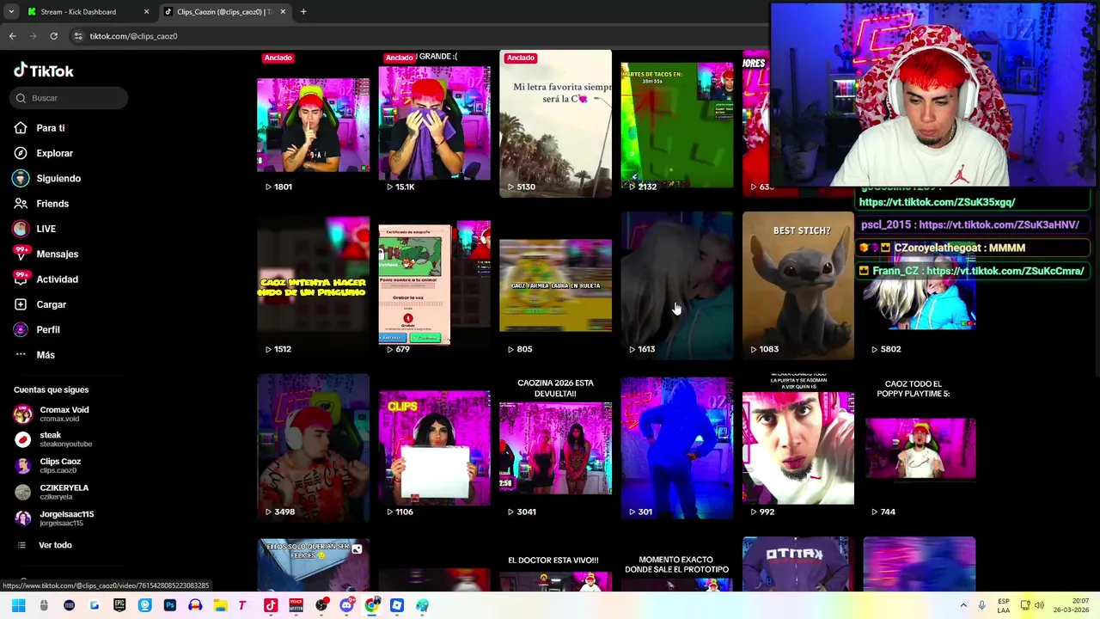Open penguin nest video with 1512 views
Viewport: 1100px width, 619px height.
(313, 285)
